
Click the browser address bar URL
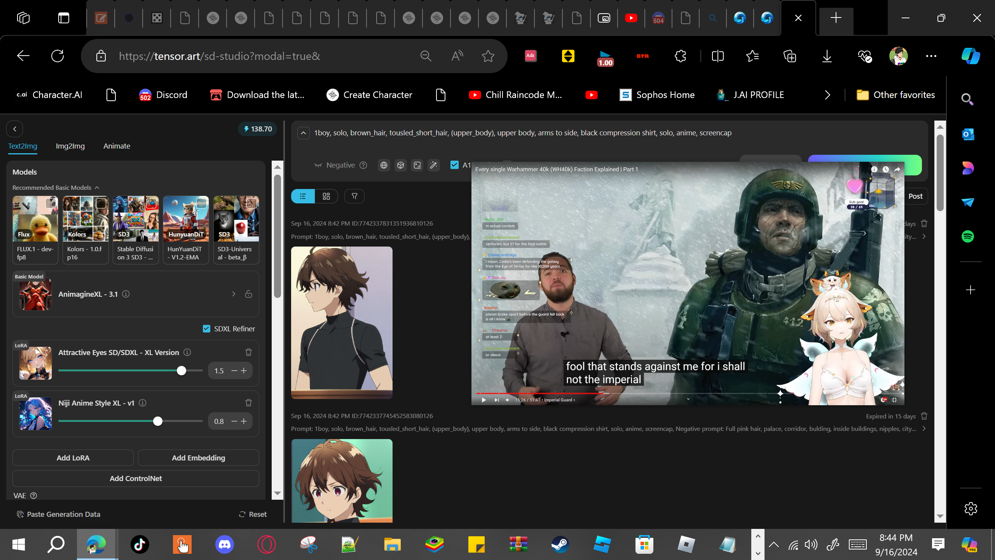220,56
